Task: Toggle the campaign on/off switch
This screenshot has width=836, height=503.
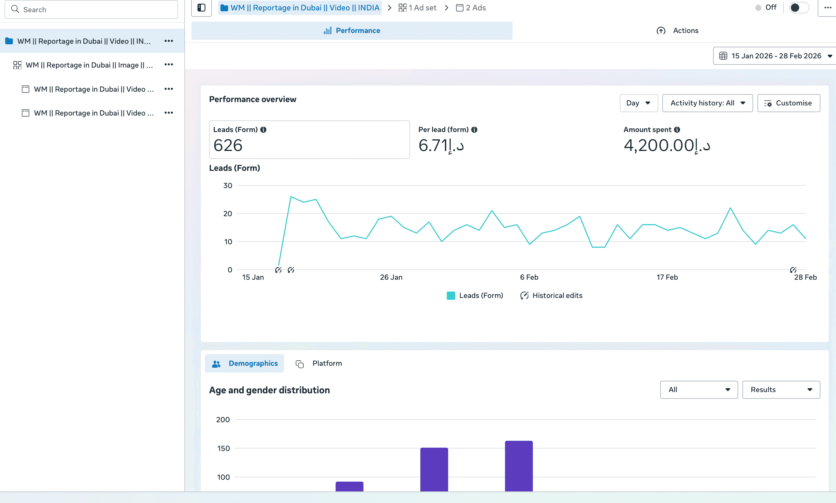Action: click(799, 7)
